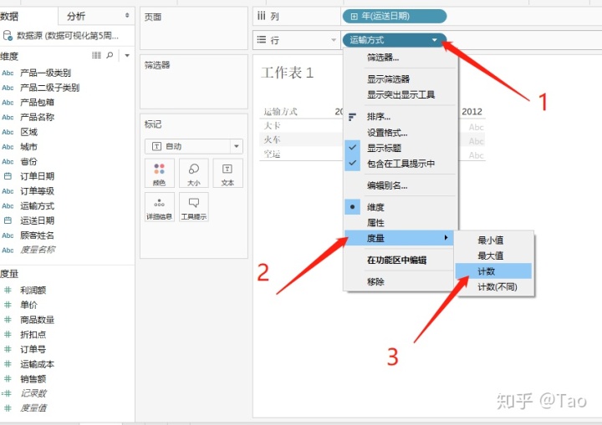Select the 商品数量 measure field
This screenshot has height=425, width=602.
point(37,320)
